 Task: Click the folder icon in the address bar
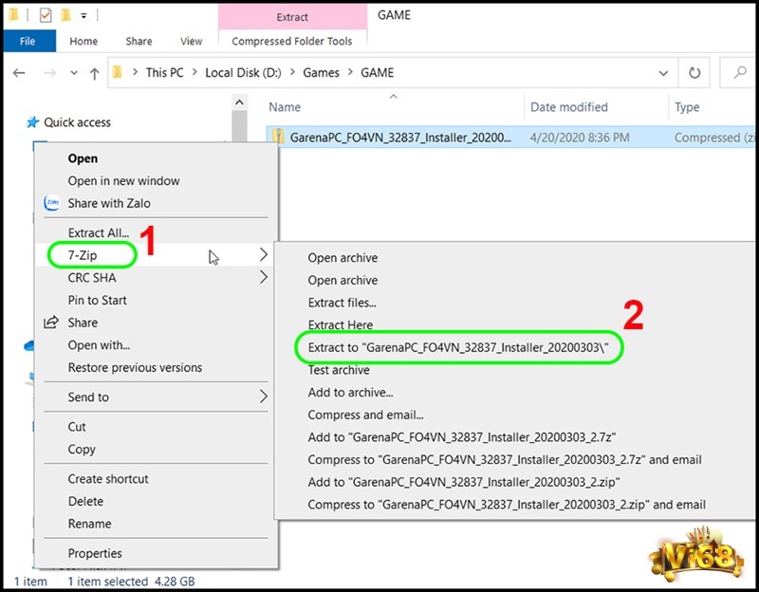point(117,73)
